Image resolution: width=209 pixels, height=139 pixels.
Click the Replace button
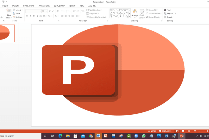(x=170, y=14)
